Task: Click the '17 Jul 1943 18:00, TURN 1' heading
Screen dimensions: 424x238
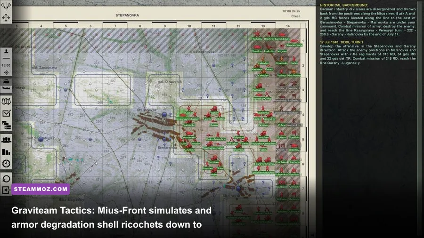Action: point(342,42)
